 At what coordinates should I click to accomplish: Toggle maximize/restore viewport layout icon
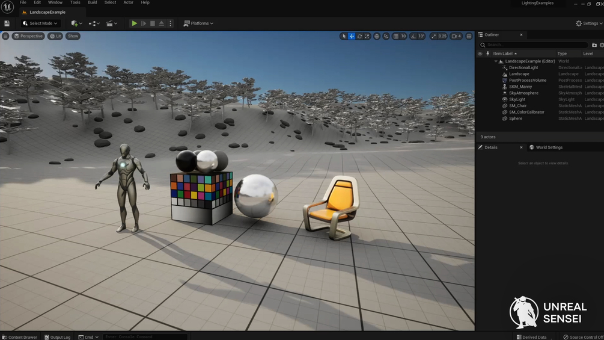[469, 36]
